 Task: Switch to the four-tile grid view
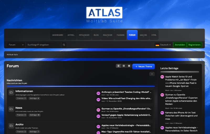coord(124,66)
